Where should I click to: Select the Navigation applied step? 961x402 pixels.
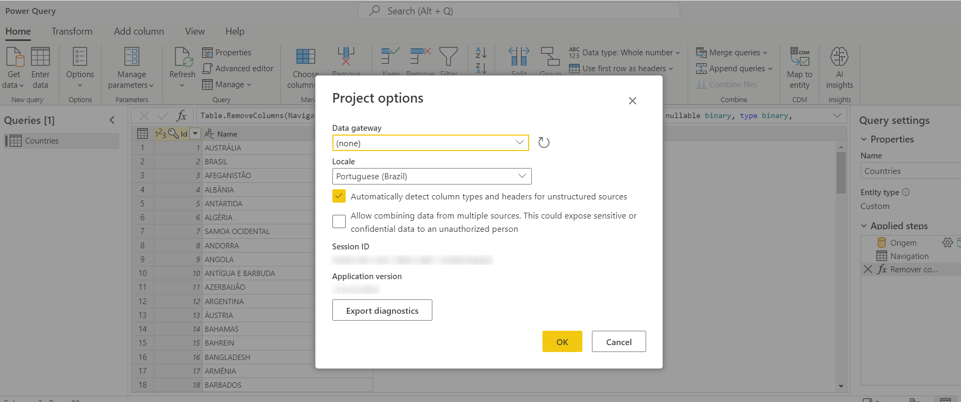click(909, 256)
